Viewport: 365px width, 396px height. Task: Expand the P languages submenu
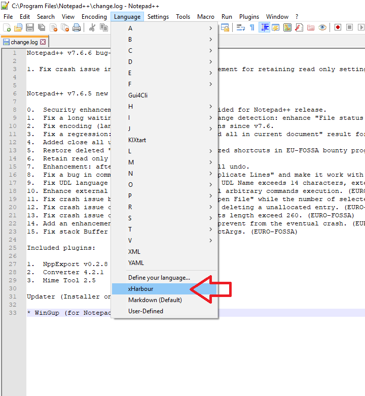(164, 196)
